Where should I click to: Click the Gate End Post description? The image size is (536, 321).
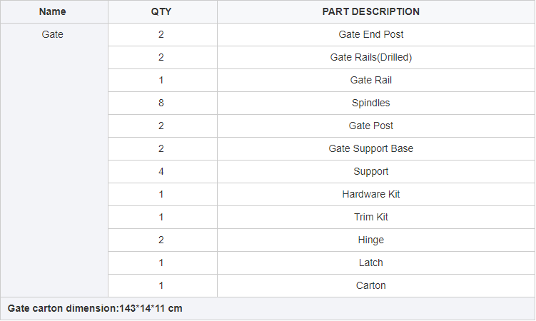371,34
